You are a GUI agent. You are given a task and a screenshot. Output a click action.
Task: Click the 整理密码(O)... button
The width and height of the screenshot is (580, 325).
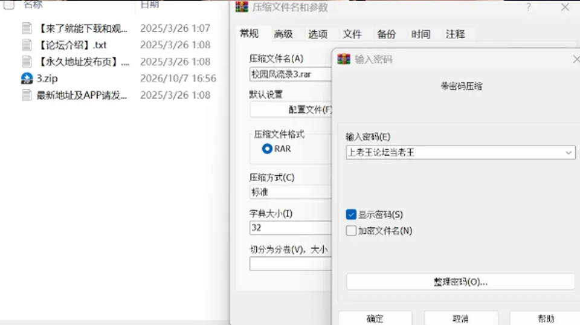tap(460, 282)
